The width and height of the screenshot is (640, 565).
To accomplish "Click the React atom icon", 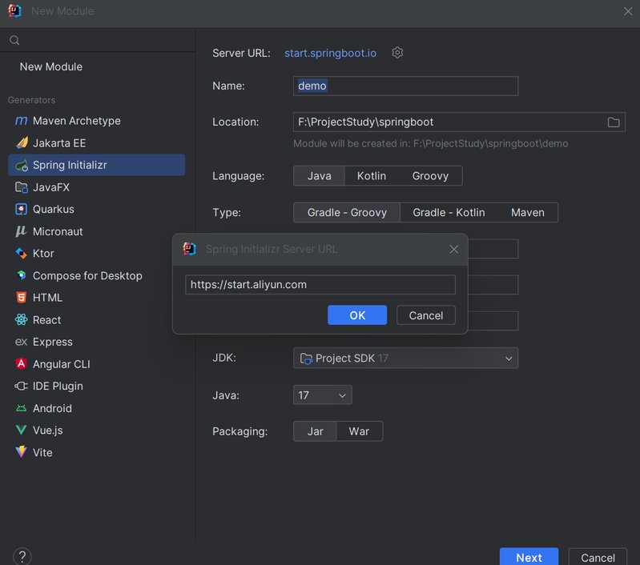I will click(21, 319).
